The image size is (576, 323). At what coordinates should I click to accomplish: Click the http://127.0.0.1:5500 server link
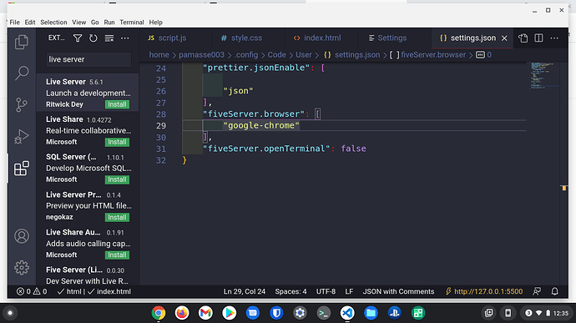484,291
